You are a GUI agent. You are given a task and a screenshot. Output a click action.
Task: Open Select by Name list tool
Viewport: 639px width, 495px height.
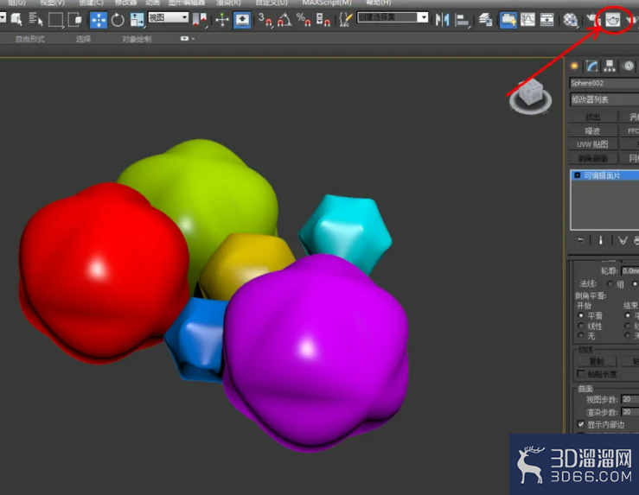tap(35, 19)
